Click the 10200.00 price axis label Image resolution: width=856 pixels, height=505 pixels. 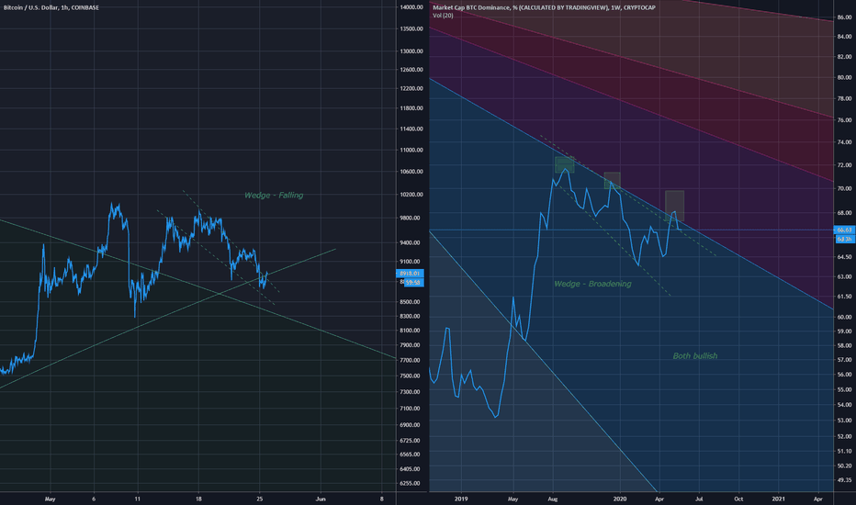(x=411, y=194)
